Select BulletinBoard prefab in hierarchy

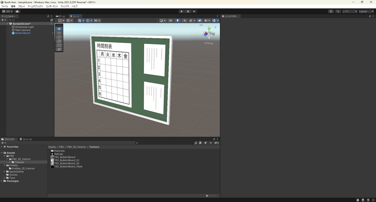(x=23, y=33)
